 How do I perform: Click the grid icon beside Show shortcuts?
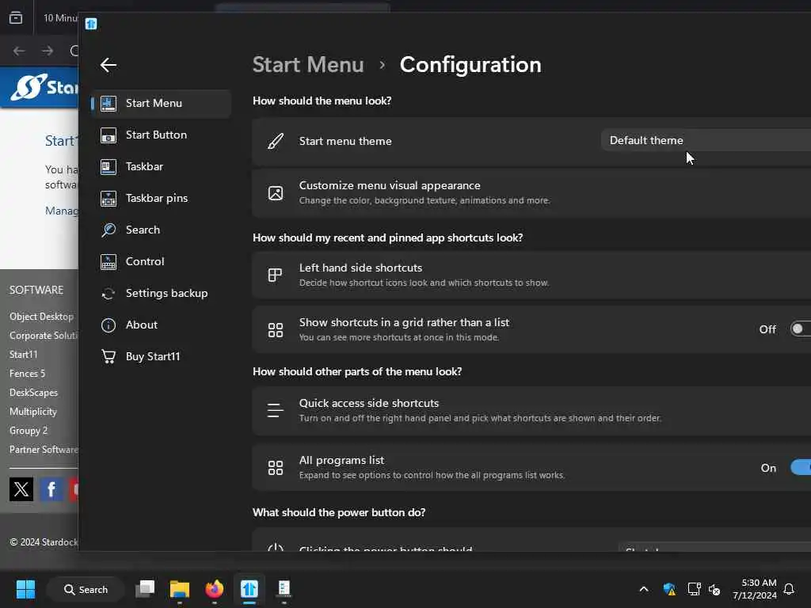[275, 330]
